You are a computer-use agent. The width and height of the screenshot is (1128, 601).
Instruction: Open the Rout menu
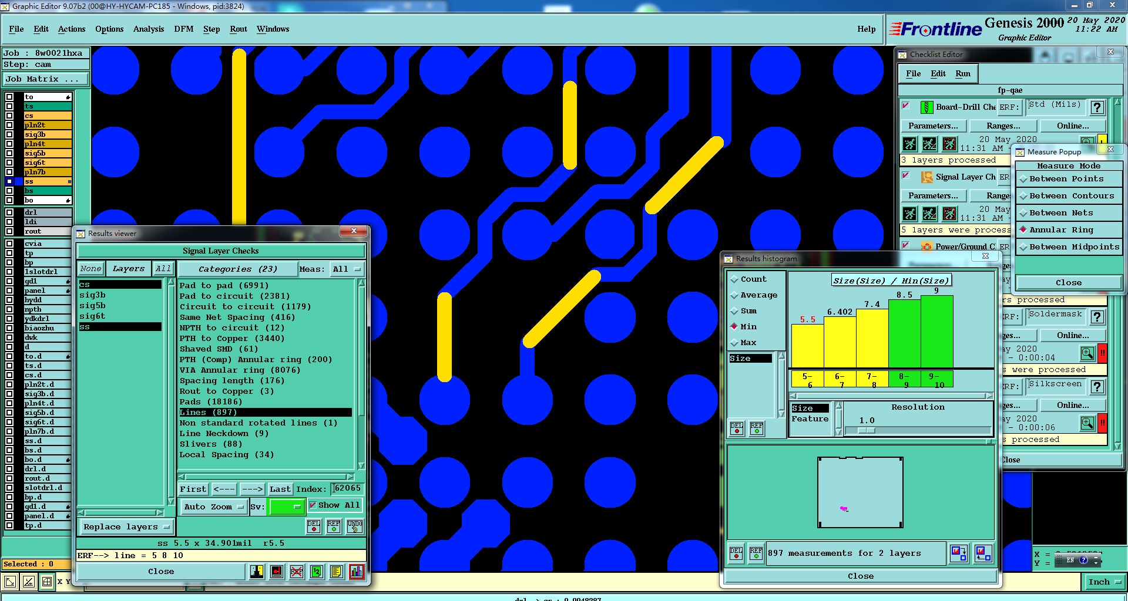[239, 29]
